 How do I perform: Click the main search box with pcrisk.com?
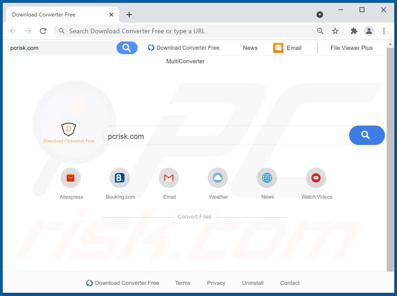point(226,136)
